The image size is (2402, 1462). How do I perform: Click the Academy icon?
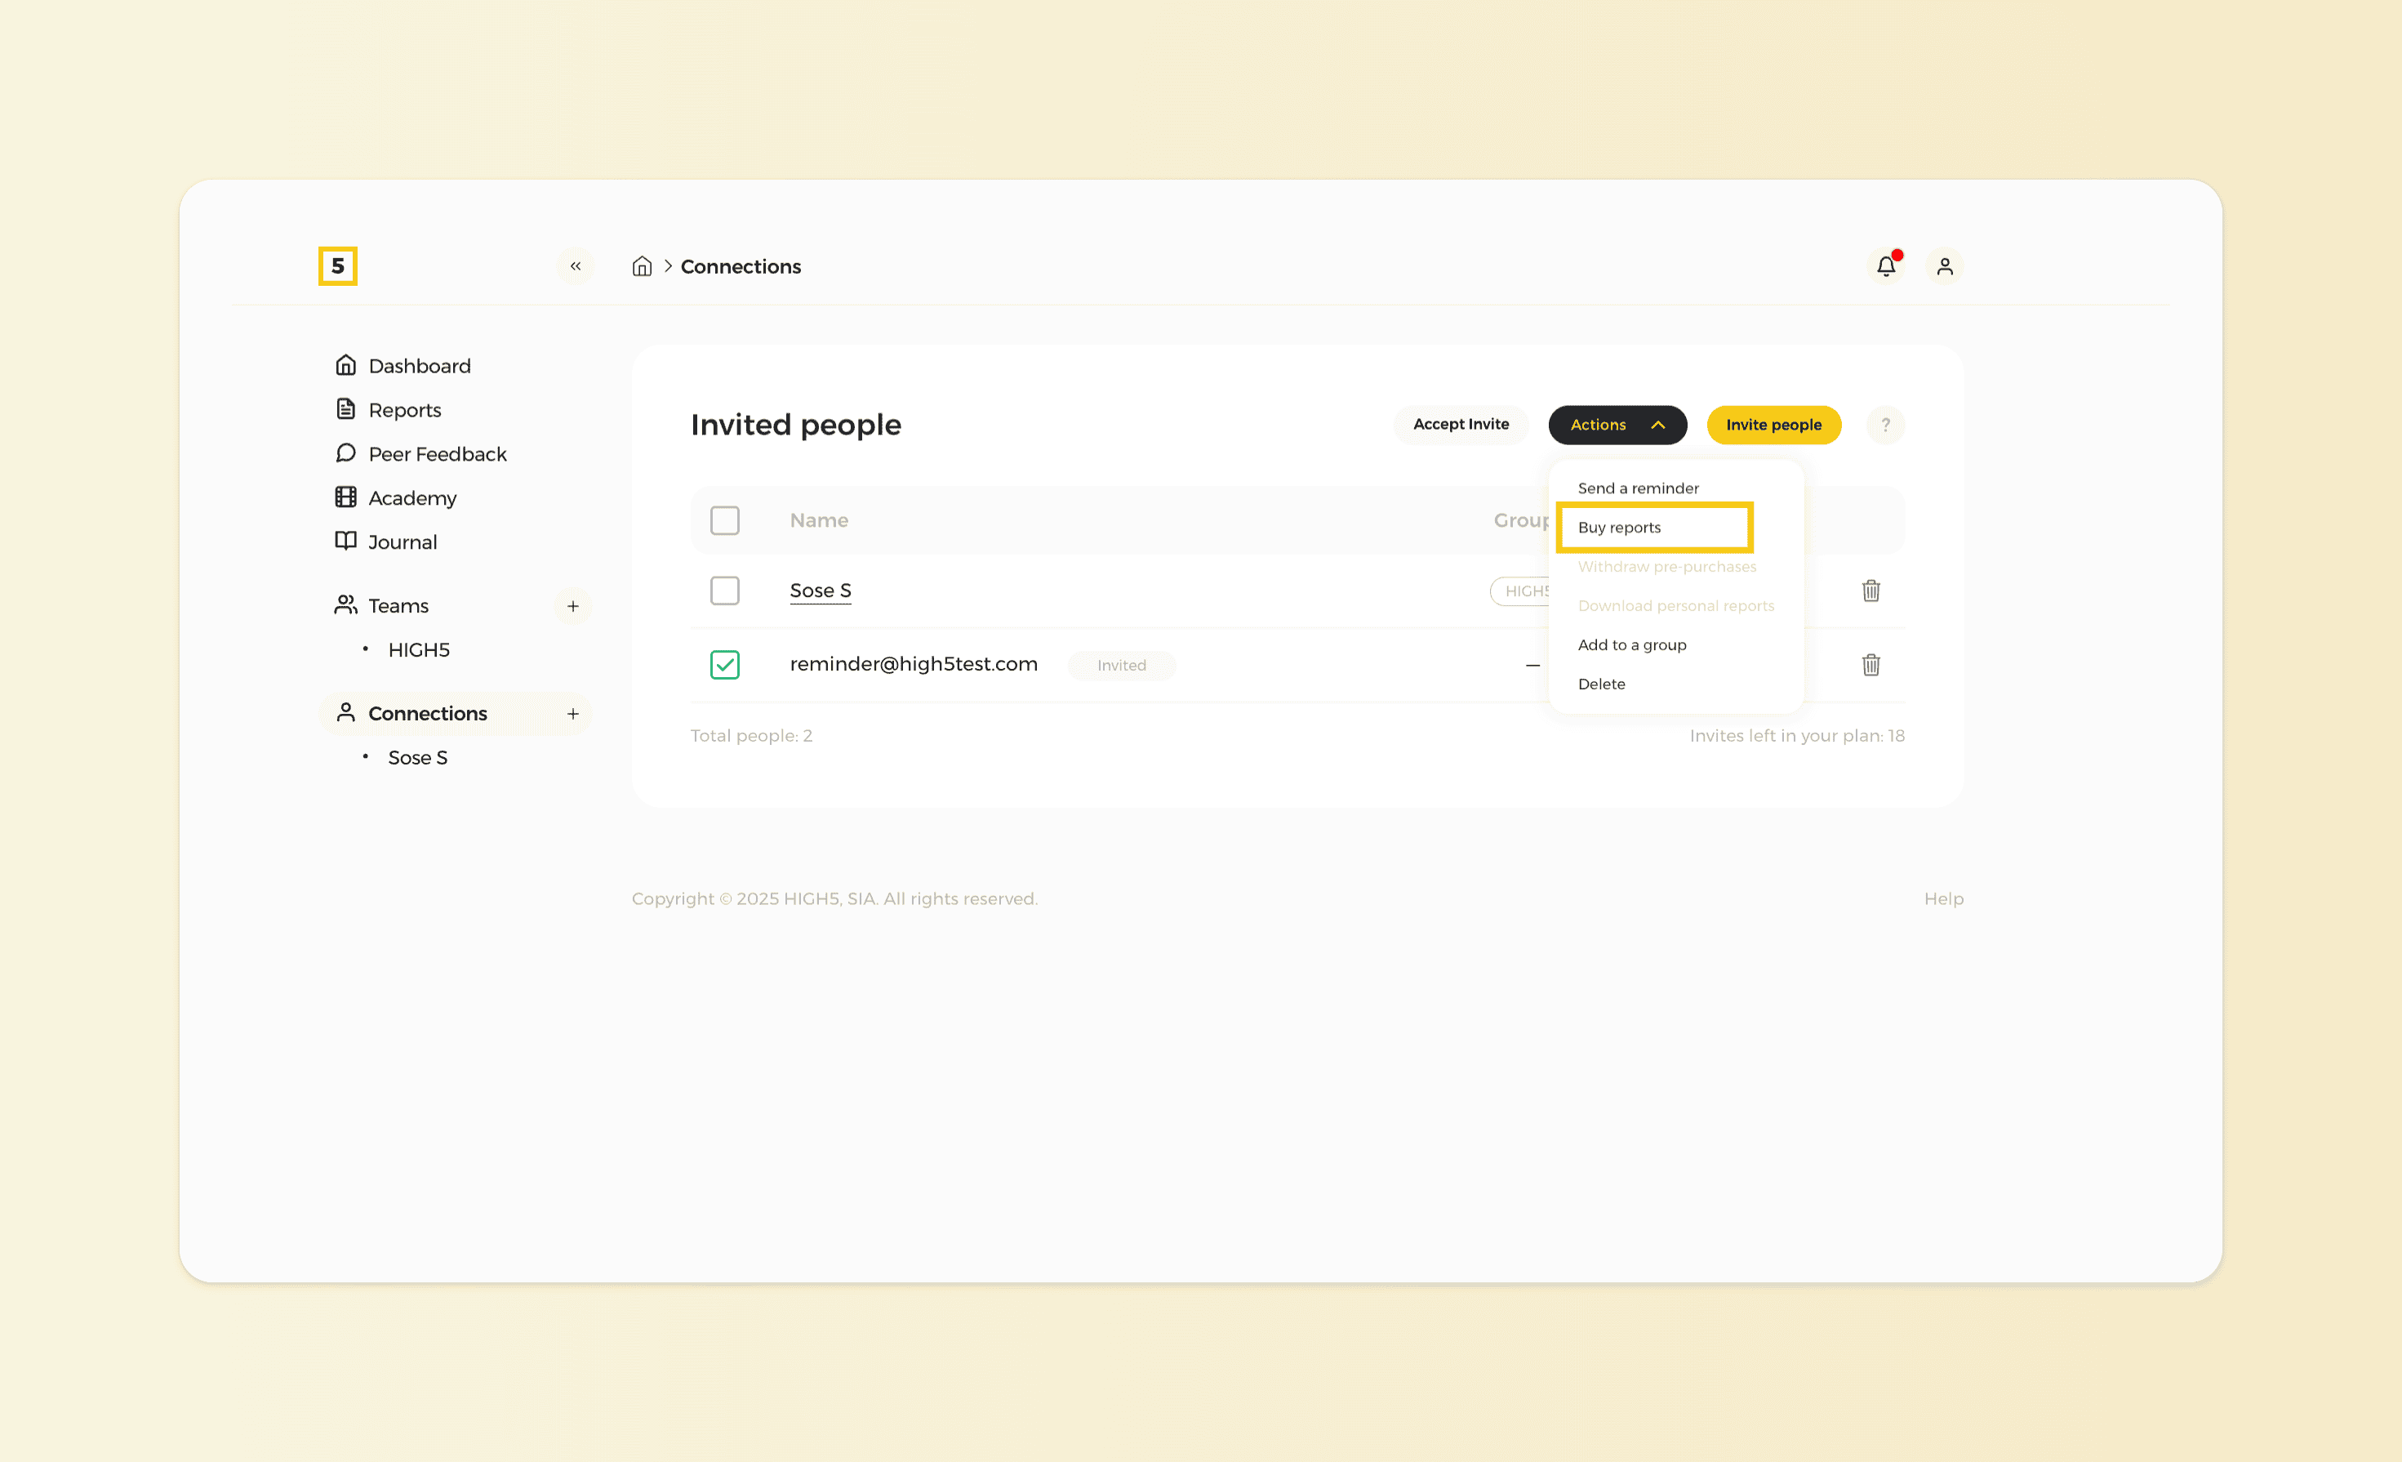click(x=346, y=497)
